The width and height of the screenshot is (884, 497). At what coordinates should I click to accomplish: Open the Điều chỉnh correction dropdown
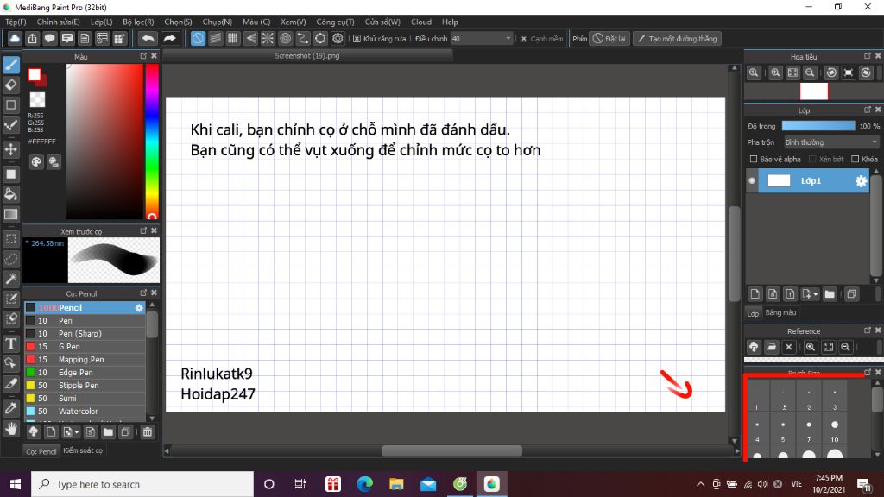482,39
